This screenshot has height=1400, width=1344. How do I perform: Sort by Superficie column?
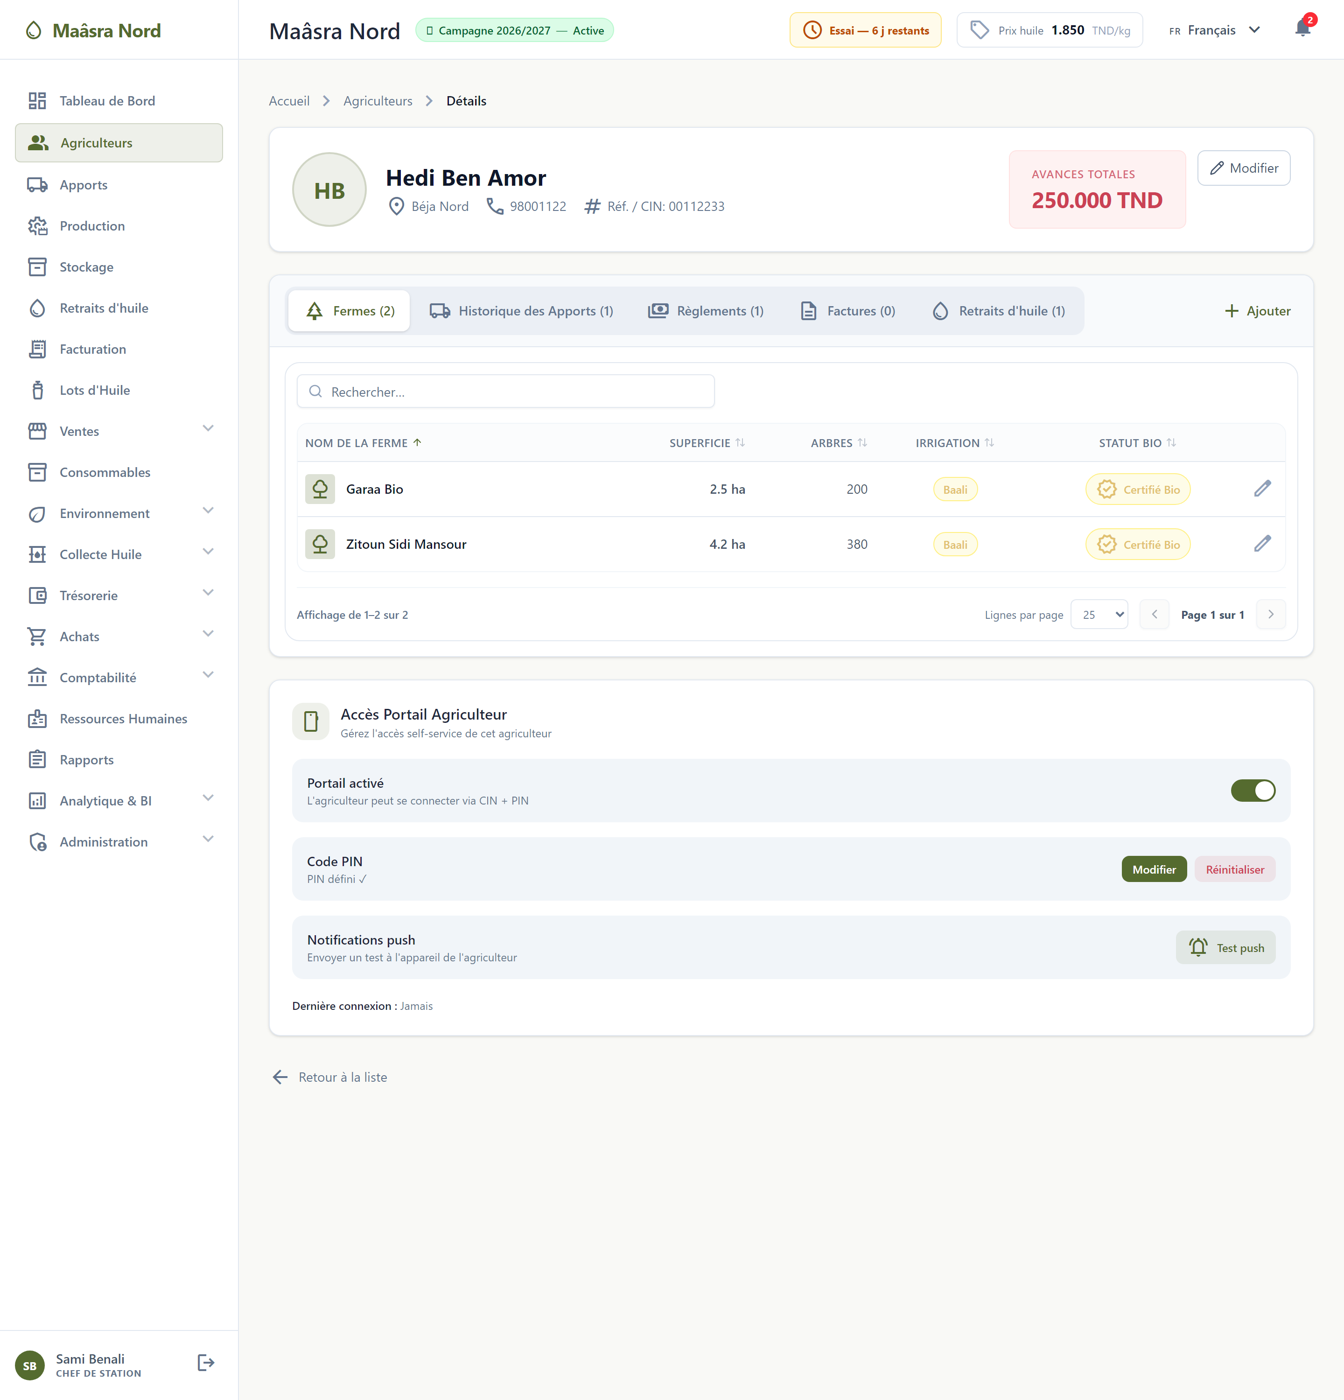[707, 443]
